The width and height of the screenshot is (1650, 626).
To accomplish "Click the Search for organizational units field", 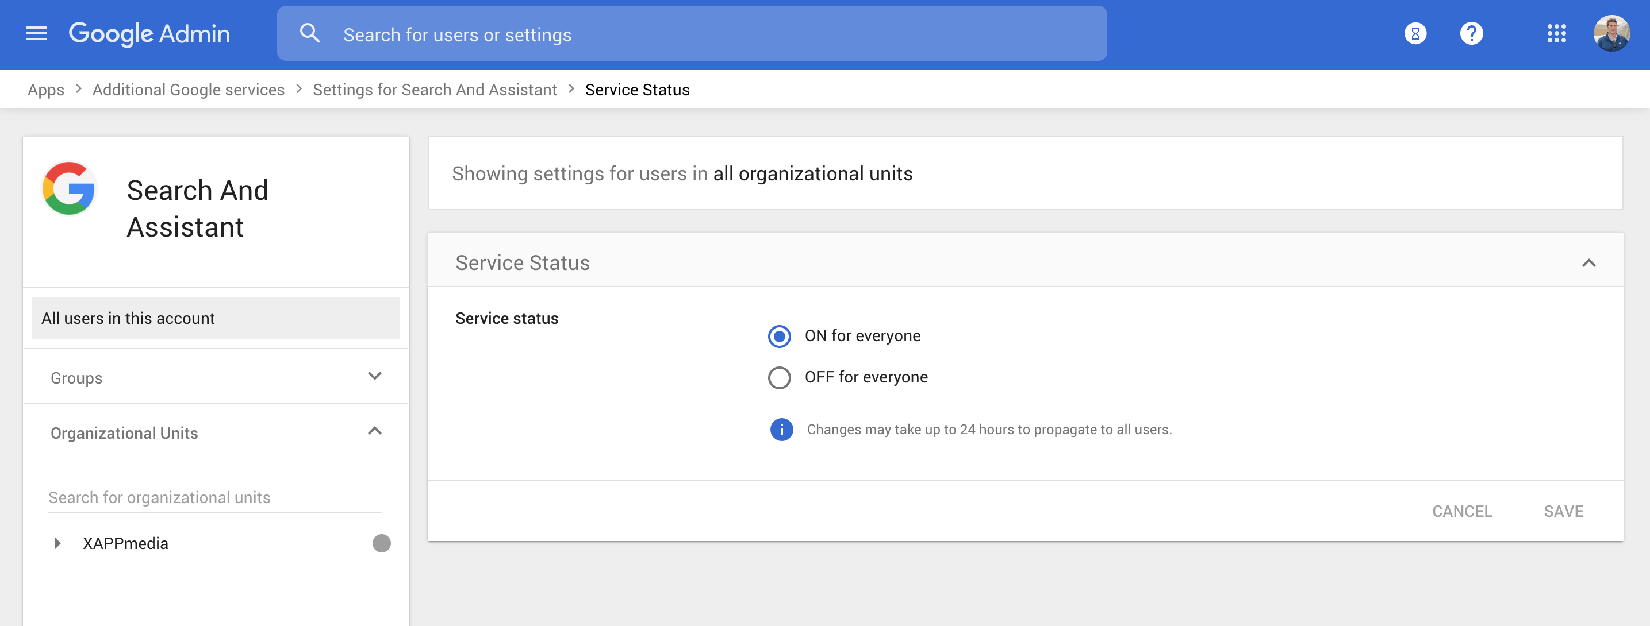I will click(214, 497).
